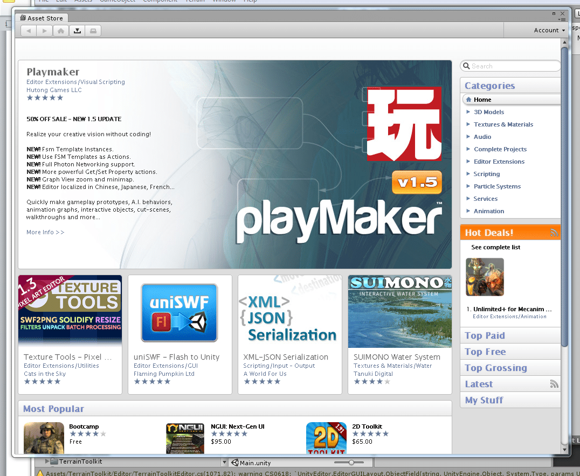Click the Latest RSS feed icon

click(554, 384)
